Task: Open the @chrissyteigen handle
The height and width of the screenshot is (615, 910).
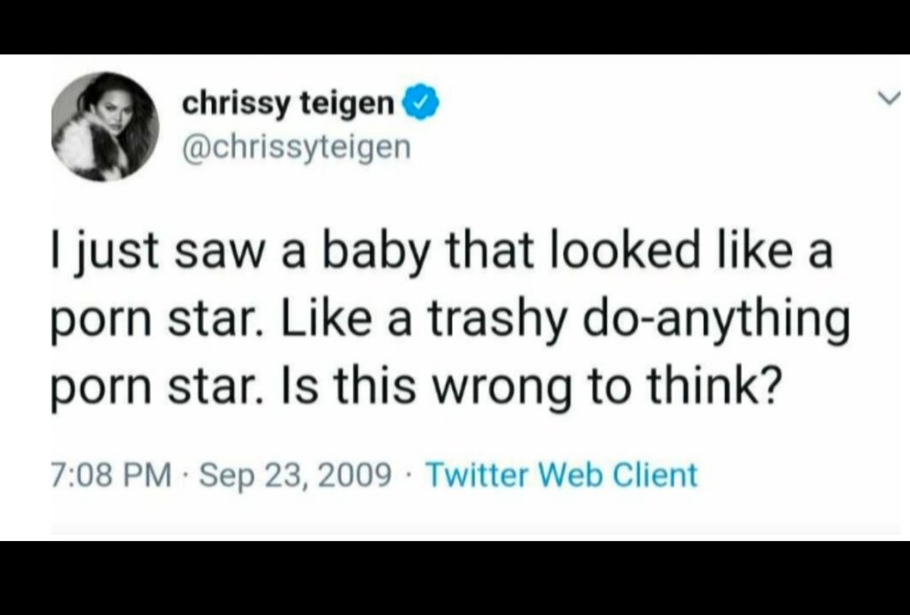Action: point(296,146)
